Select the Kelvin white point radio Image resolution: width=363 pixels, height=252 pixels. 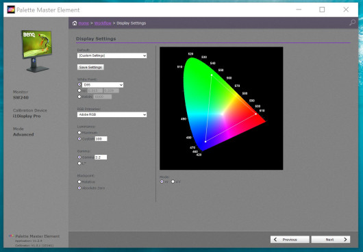[79, 97]
